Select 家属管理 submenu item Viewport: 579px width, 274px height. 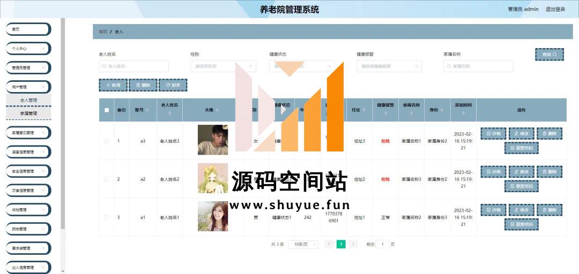pos(28,113)
